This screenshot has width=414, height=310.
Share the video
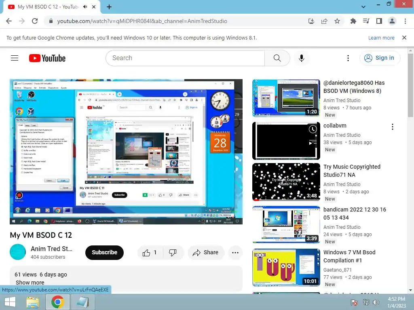click(x=206, y=253)
